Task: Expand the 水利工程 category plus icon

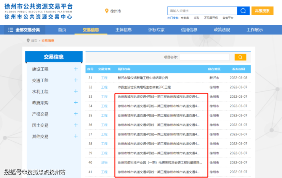Action: [x=76, y=92]
